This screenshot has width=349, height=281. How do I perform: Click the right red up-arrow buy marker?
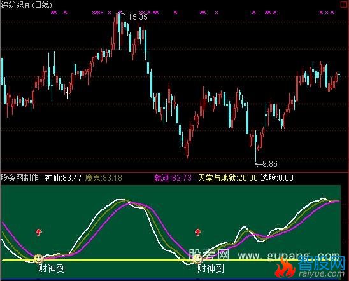pos(197,232)
